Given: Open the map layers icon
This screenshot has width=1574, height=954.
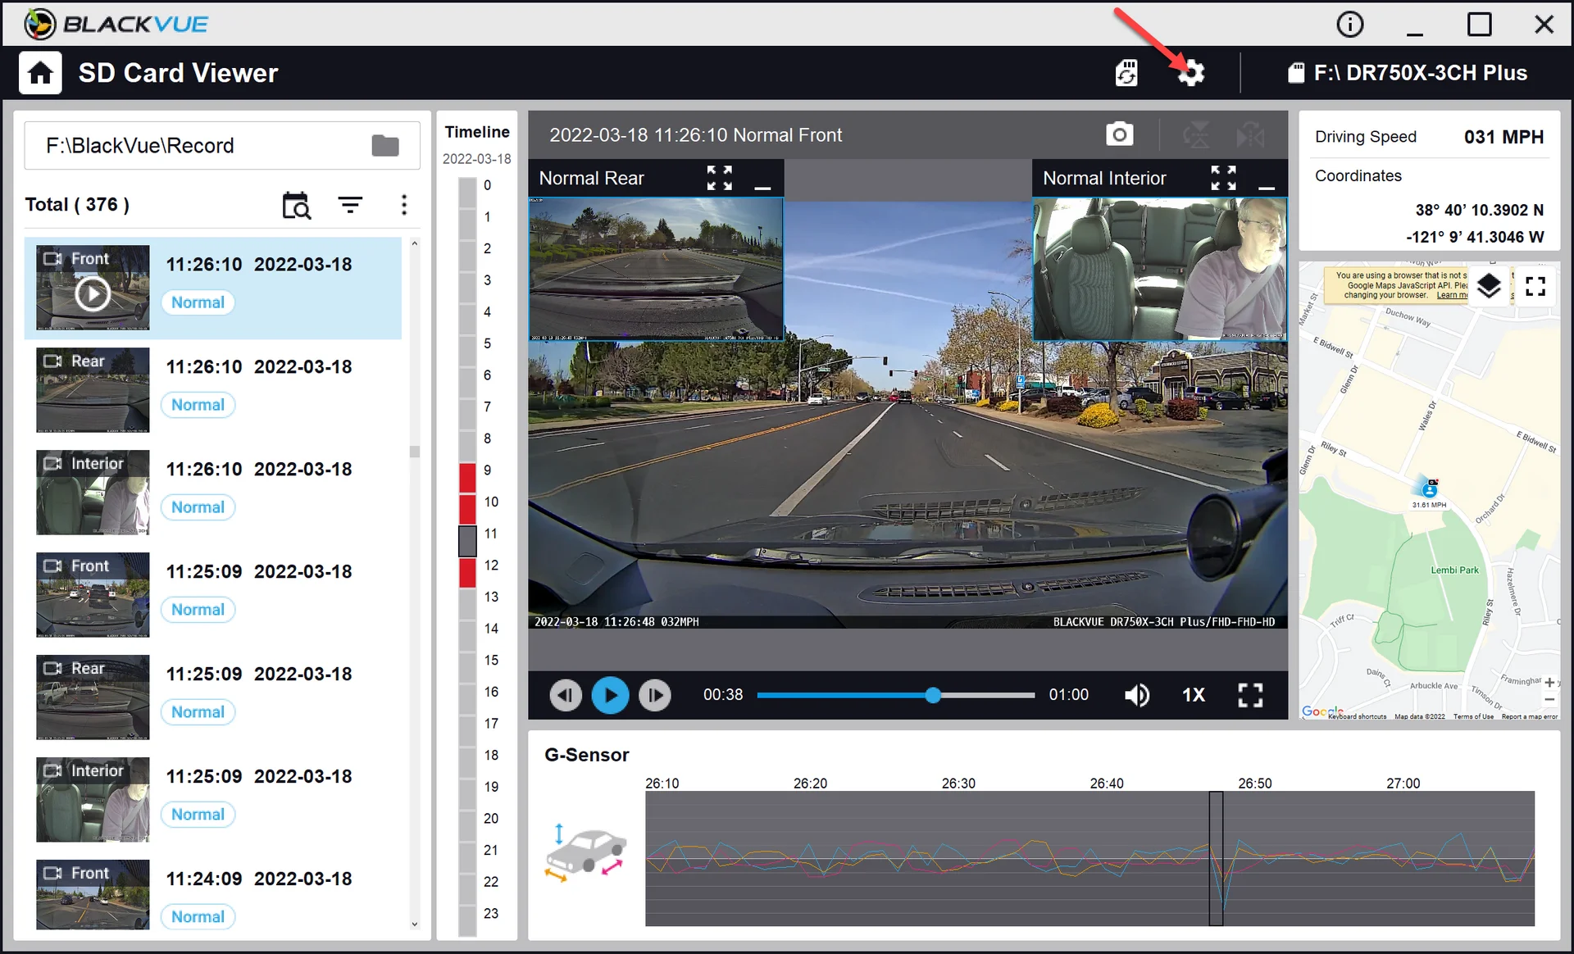Looking at the screenshot, I should pyautogui.click(x=1489, y=286).
